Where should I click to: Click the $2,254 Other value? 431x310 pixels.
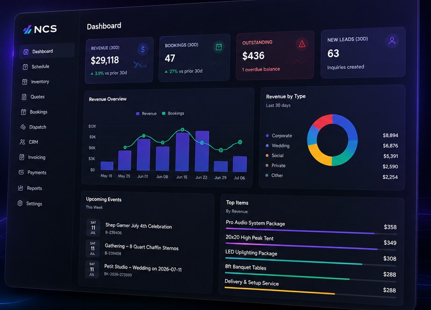click(x=390, y=177)
